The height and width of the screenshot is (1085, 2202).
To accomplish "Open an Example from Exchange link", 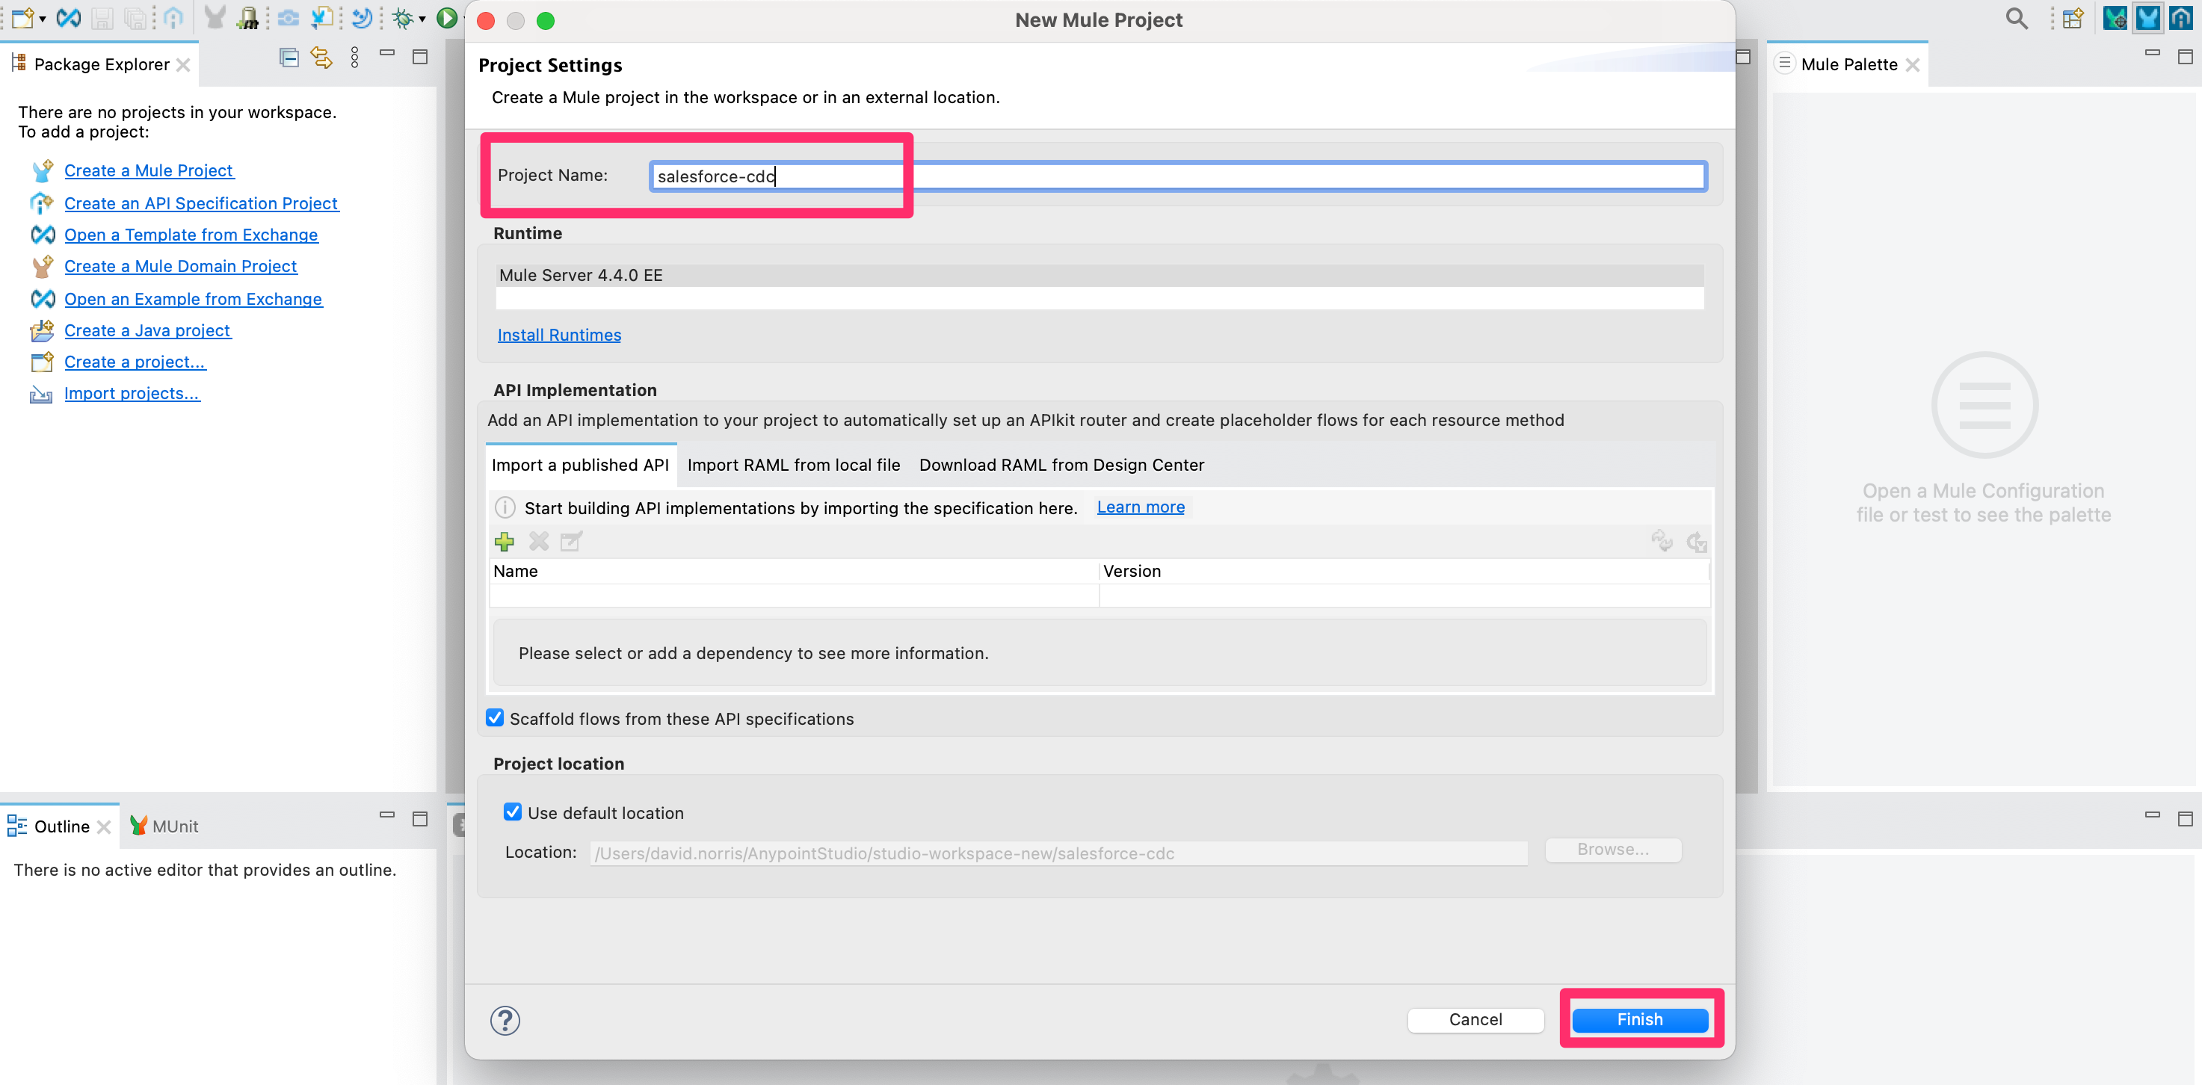I will point(193,299).
